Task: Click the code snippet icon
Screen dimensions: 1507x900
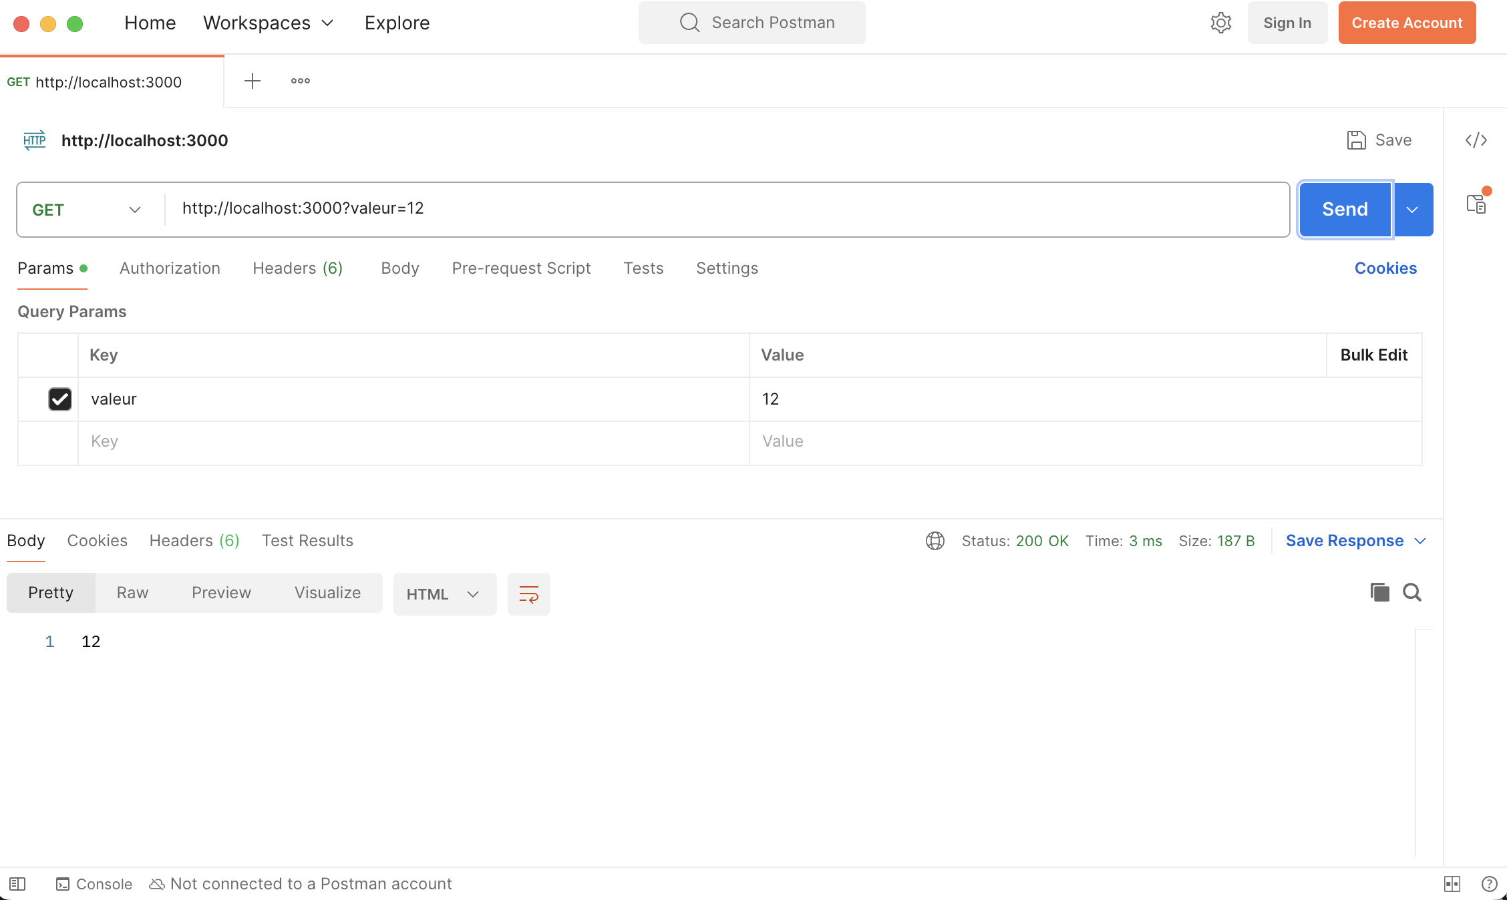Action: [x=1477, y=140]
